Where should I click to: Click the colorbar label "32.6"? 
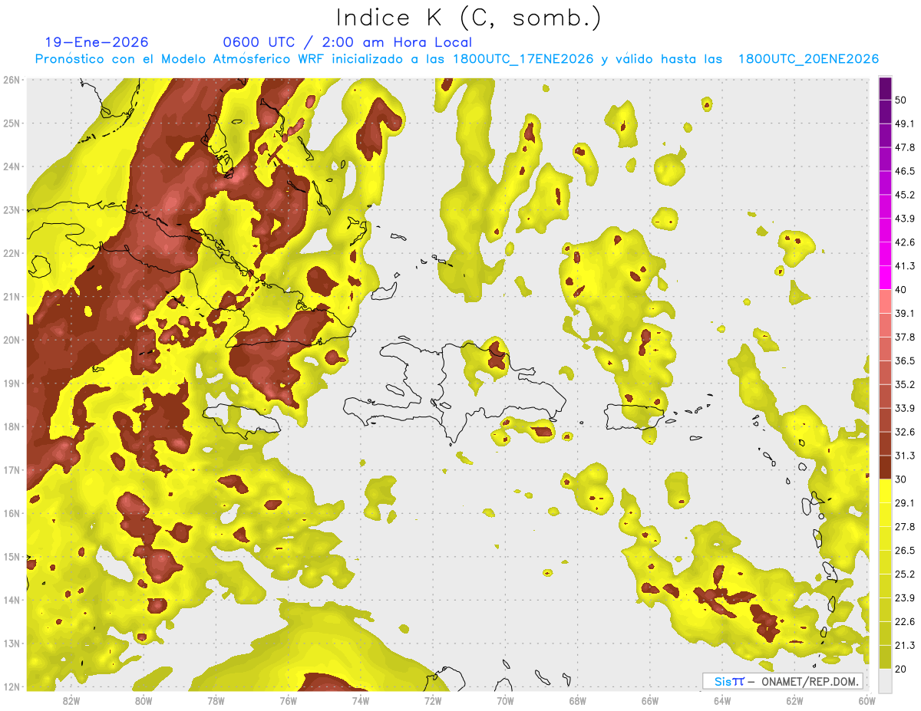point(905,432)
